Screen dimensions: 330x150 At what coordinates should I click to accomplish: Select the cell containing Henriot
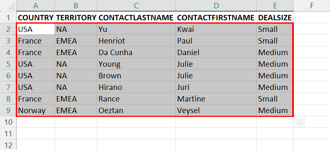[136, 41]
